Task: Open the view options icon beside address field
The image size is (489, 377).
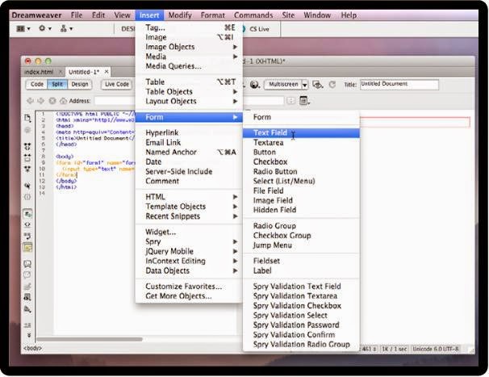Action: (304, 100)
